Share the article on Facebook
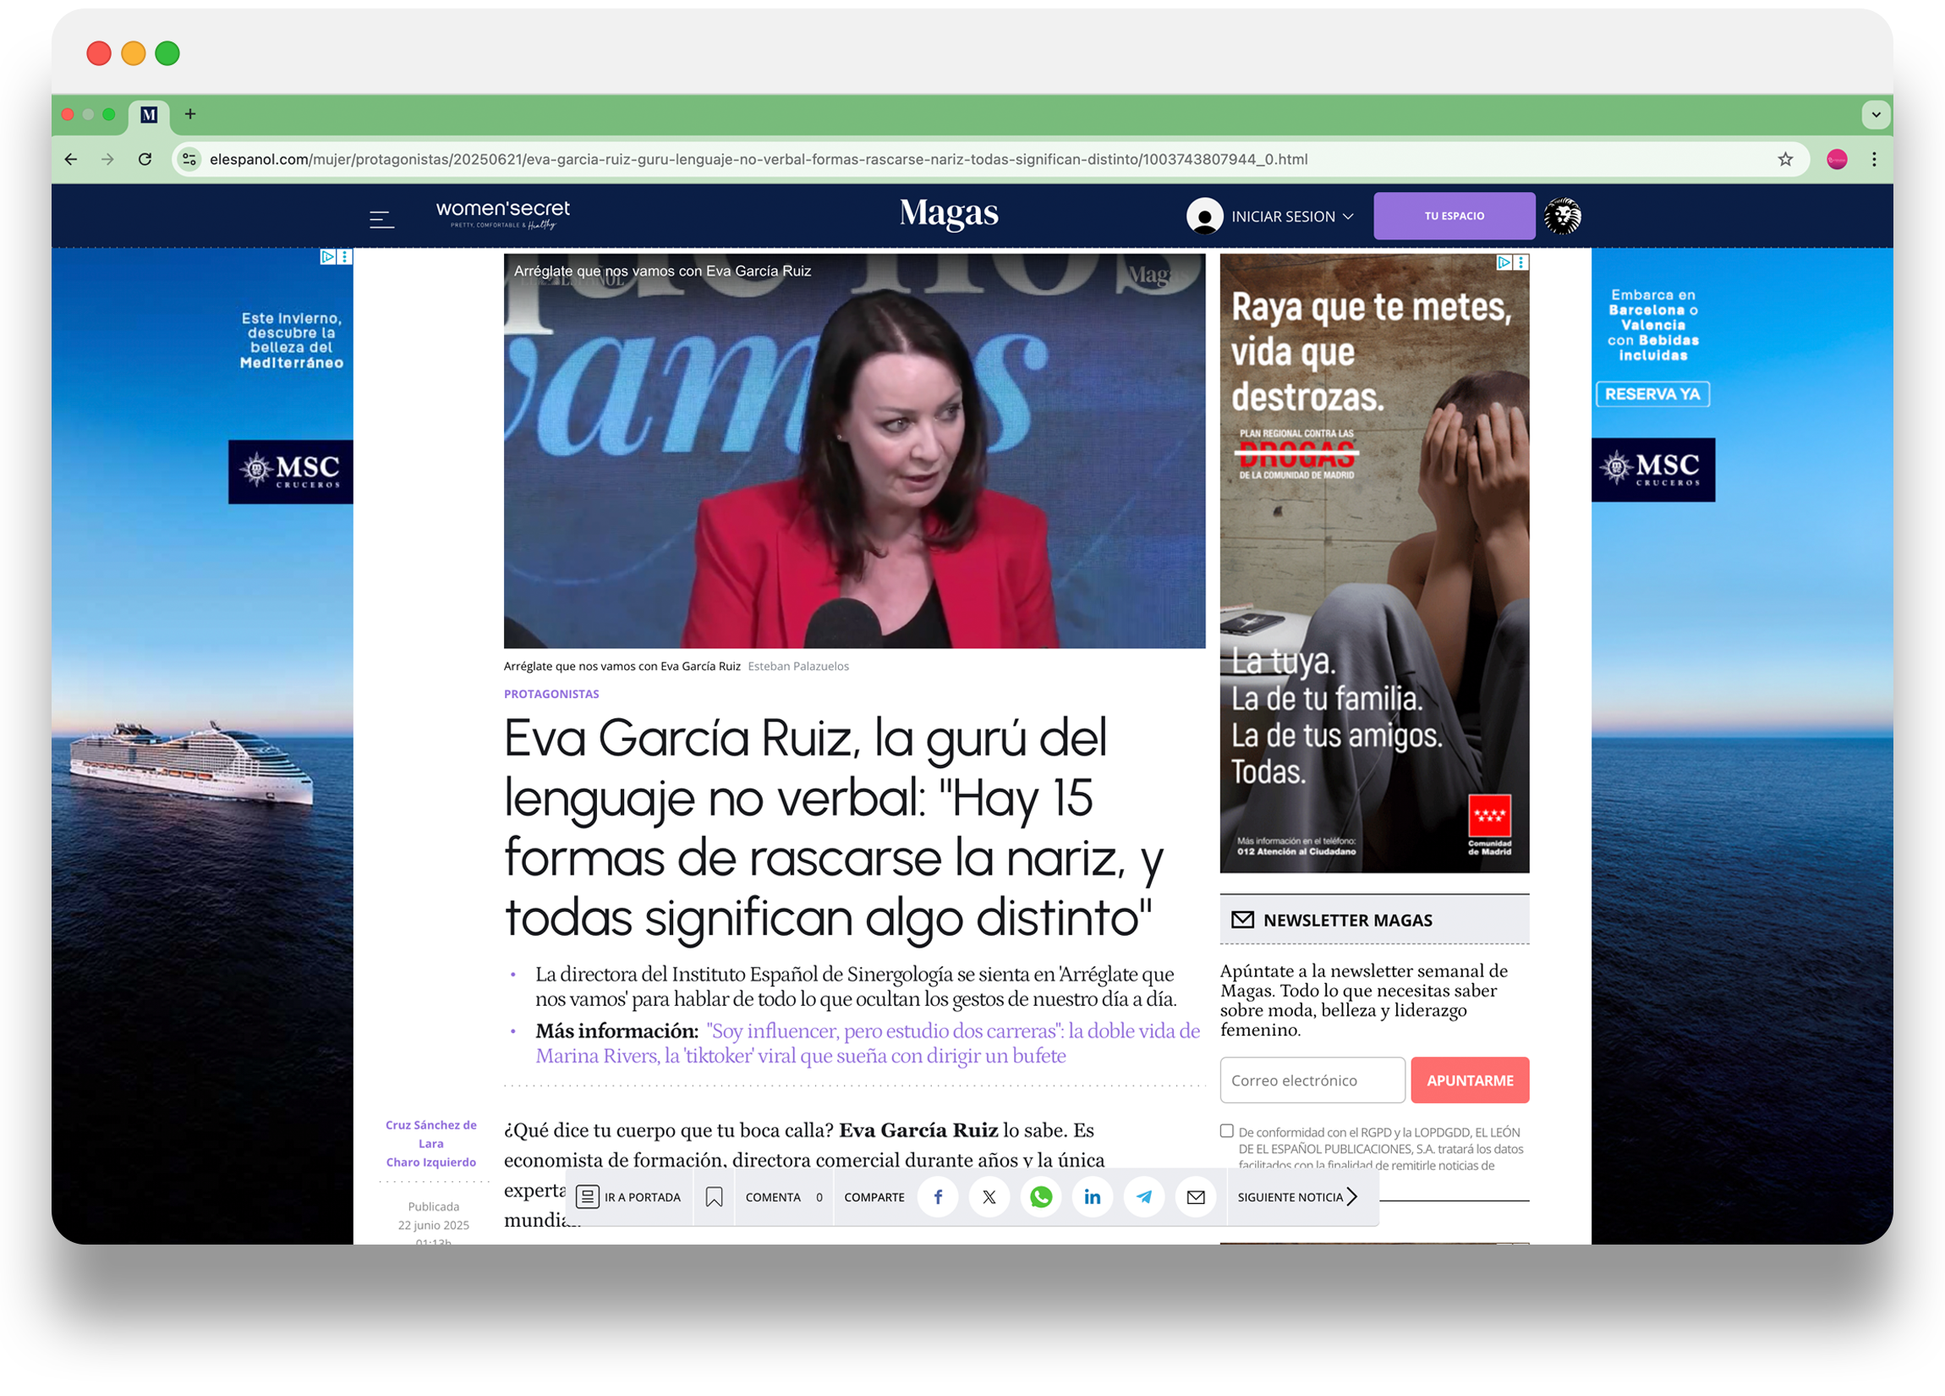 pyautogui.click(x=937, y=1197)
